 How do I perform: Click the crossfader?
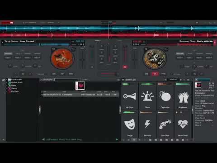108,74
